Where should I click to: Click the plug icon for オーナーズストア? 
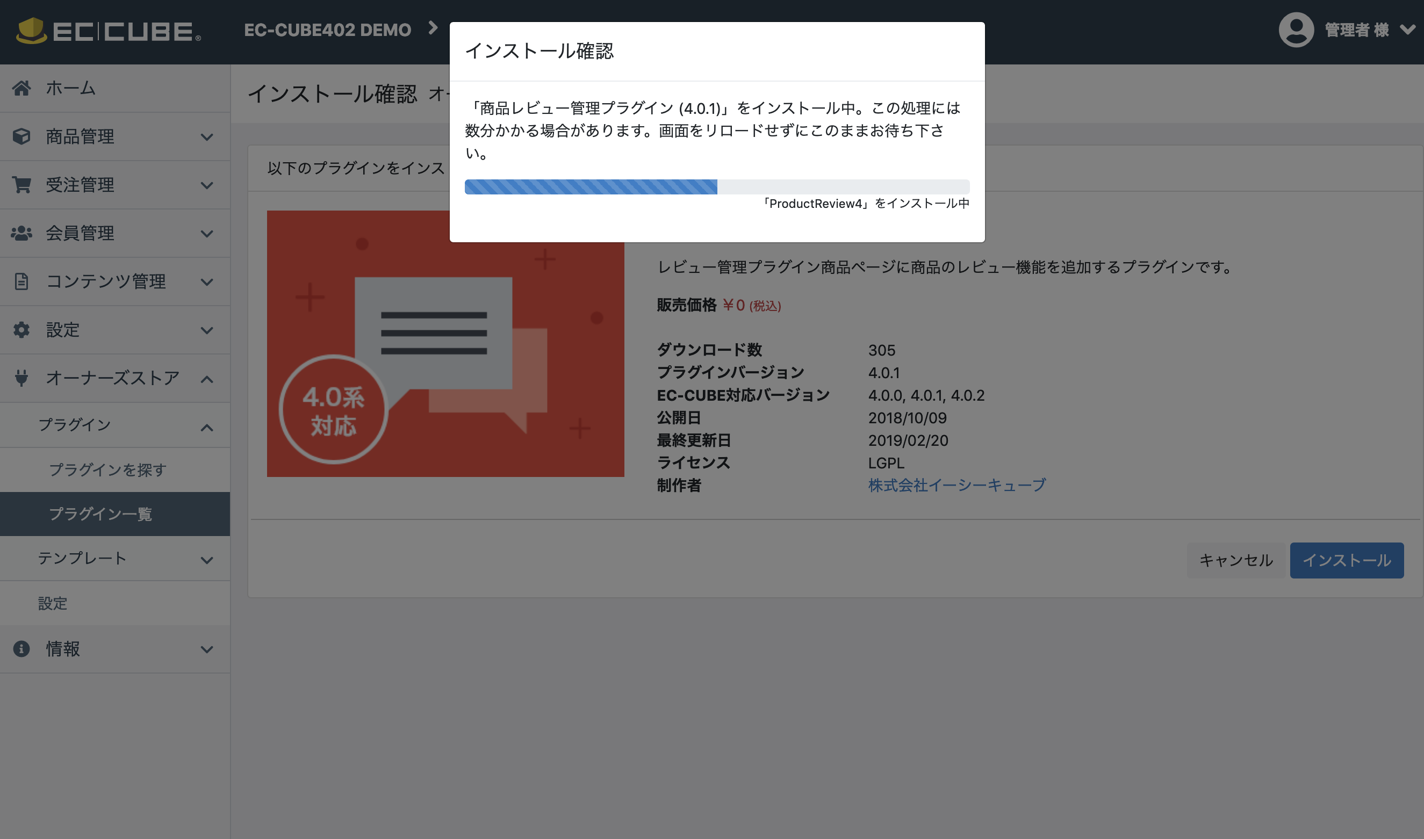click(x=21, y=378)
